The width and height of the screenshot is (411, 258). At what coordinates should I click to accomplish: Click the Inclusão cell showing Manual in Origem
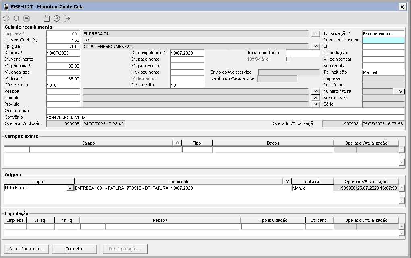tap(313, 188)
